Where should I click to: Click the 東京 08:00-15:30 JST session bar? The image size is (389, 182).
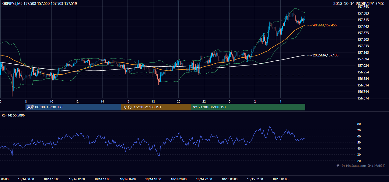coord(73,107)
